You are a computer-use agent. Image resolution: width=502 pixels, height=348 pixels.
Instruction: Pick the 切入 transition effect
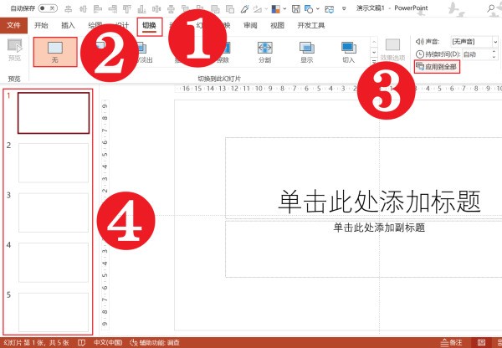pyautogui.click(x=348, y=51)
